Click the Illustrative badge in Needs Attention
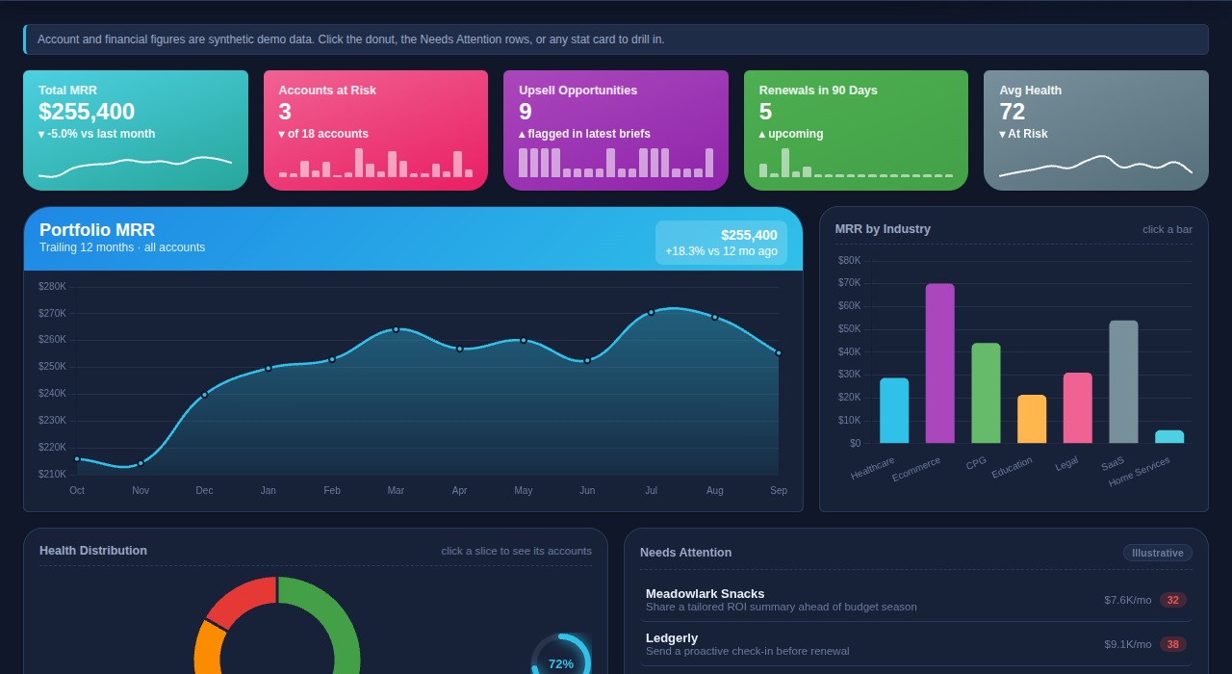This screenshot has height=674, width=1232. tap(1158, 553)
